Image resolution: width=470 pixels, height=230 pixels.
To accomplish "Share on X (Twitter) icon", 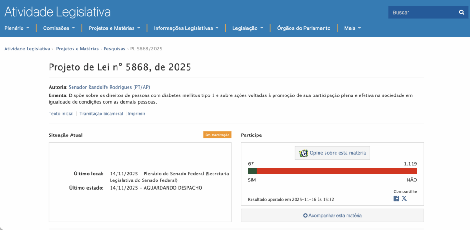I will click(x=404, y=198).
